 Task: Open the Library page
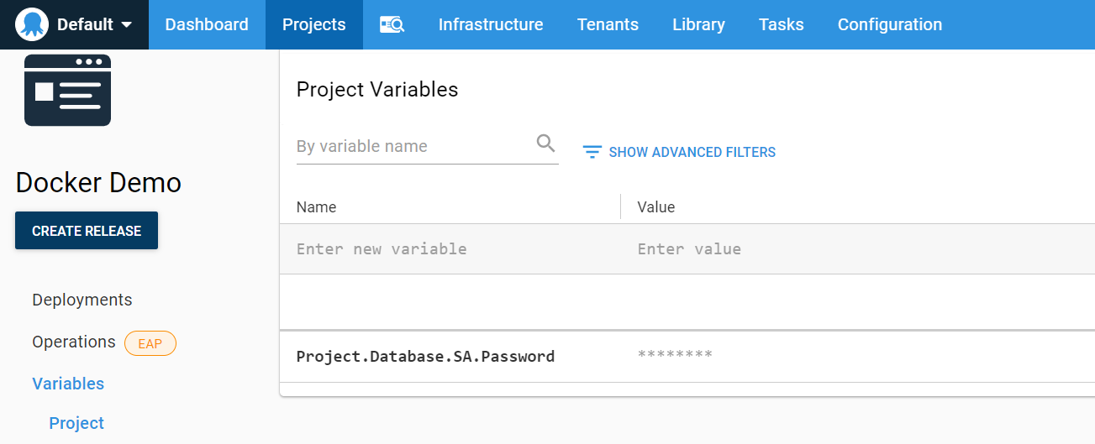pos(698,25)
